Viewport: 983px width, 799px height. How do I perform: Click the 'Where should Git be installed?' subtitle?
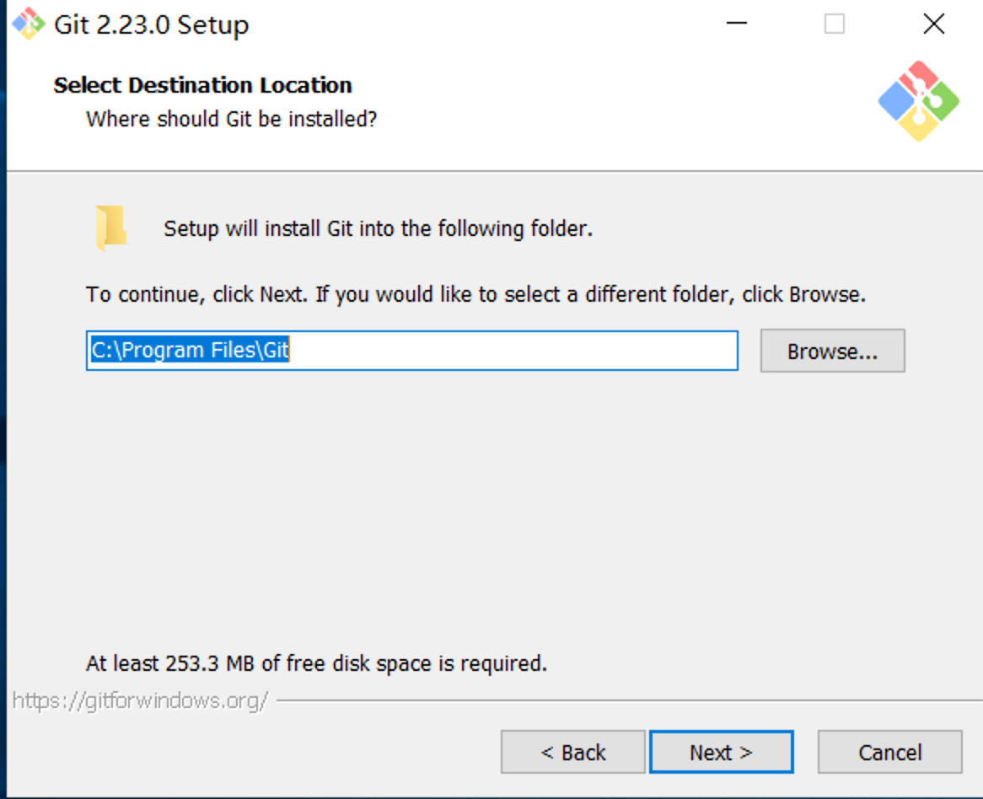coord(231,119)
